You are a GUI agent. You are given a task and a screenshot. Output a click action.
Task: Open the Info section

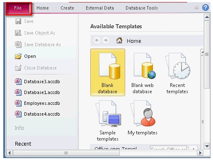pos(19,128)
